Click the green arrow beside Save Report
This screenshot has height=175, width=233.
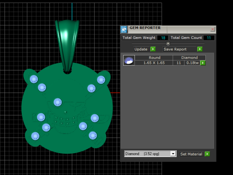200,49
